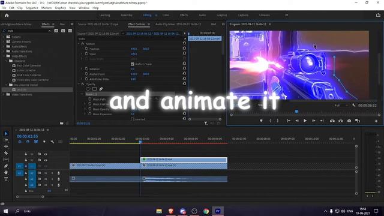Expand the Lumetri Presets folder
Image resolution: width=384 pixels, height=216 pixels.
click(4, 41)
